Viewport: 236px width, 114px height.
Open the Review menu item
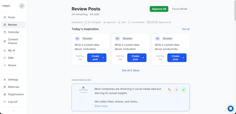13,25
